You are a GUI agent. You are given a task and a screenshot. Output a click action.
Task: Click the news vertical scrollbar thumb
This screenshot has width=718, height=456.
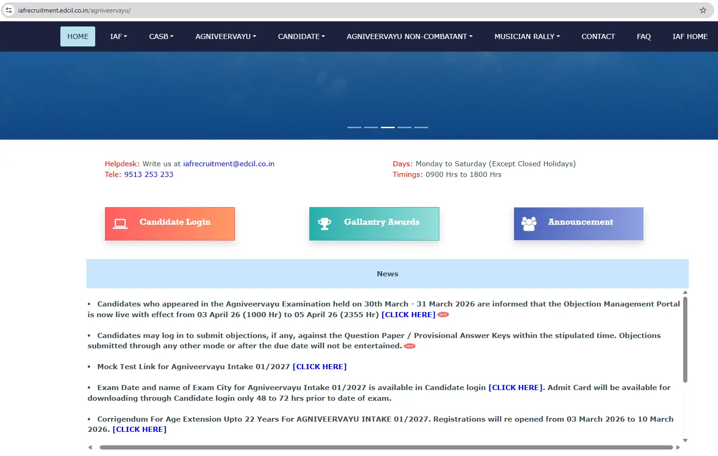[x=685, y=339]
